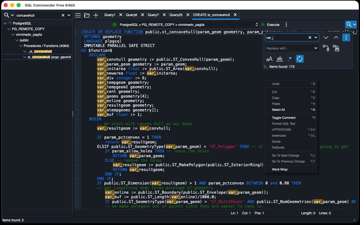Close the Query6 tab

coord(142,15)
